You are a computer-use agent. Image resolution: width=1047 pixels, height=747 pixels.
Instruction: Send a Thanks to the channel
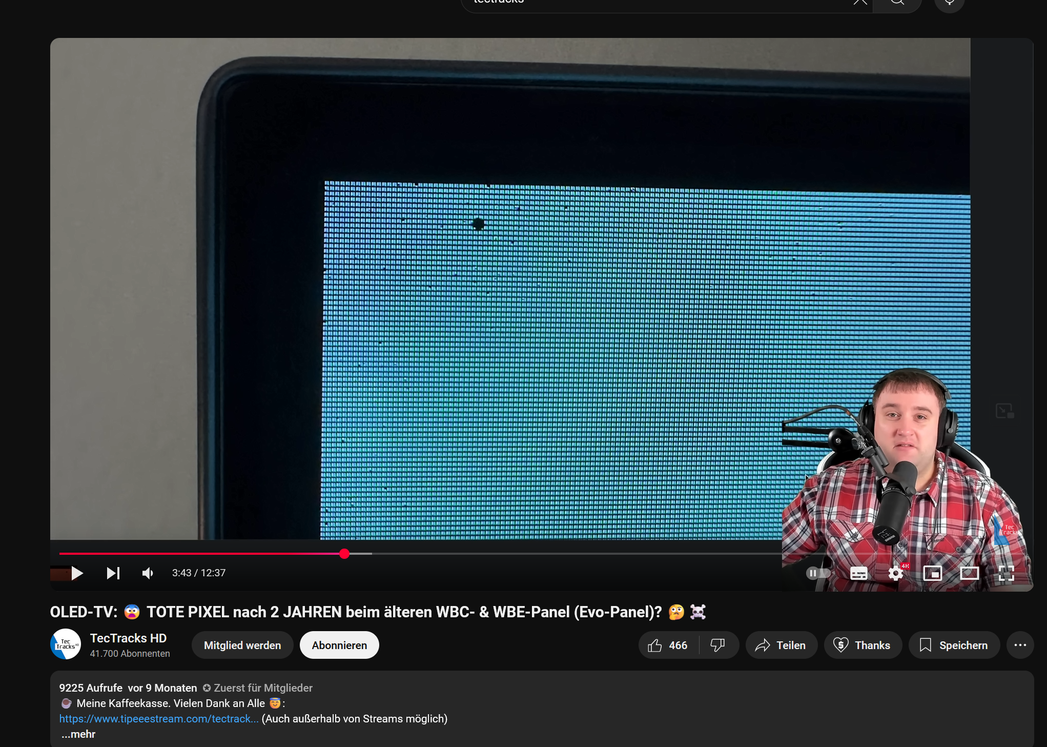pyautogui.click(x=863, y=645)
